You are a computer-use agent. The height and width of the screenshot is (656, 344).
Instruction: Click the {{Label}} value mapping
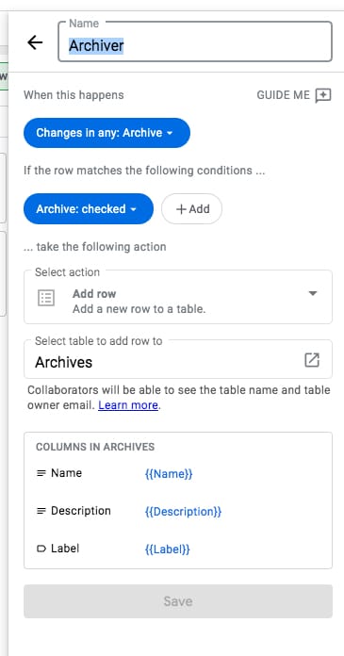click(x=168, y=549)
